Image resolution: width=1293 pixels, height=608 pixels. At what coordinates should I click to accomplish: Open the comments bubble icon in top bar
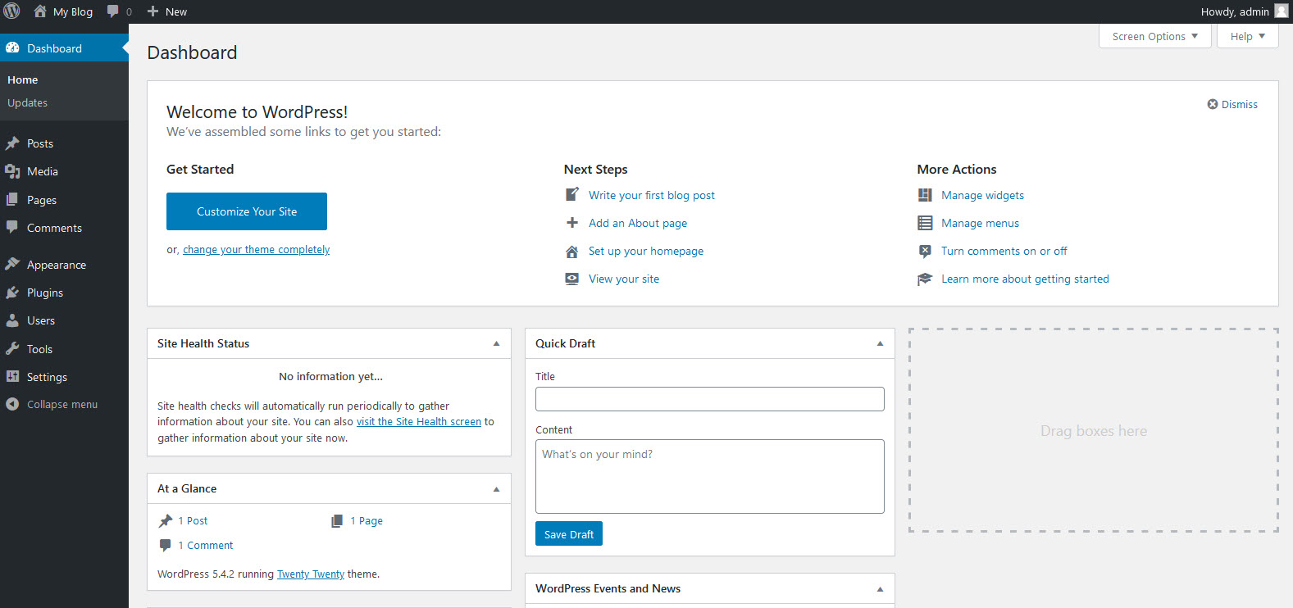(x=113, y=11)
